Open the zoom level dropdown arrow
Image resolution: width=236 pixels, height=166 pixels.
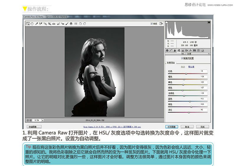pos(43,120)
